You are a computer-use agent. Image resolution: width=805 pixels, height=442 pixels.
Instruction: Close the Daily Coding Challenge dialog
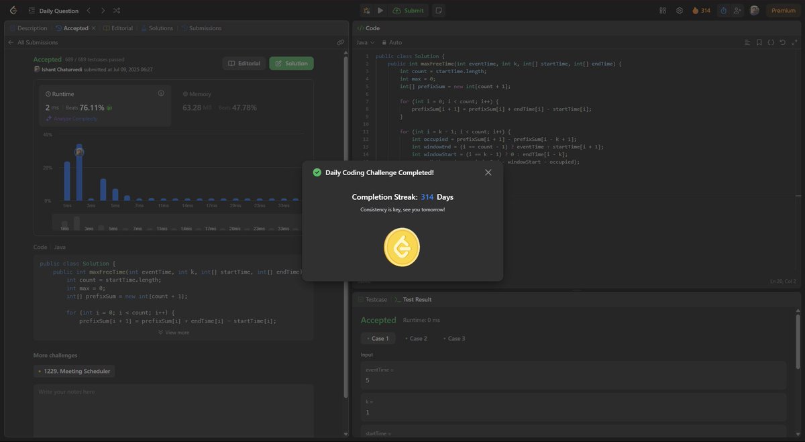(x=488, y=172)
